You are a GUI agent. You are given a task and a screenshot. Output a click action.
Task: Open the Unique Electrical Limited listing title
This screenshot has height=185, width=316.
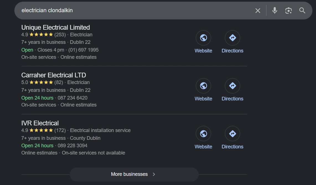tap(56, 27)
